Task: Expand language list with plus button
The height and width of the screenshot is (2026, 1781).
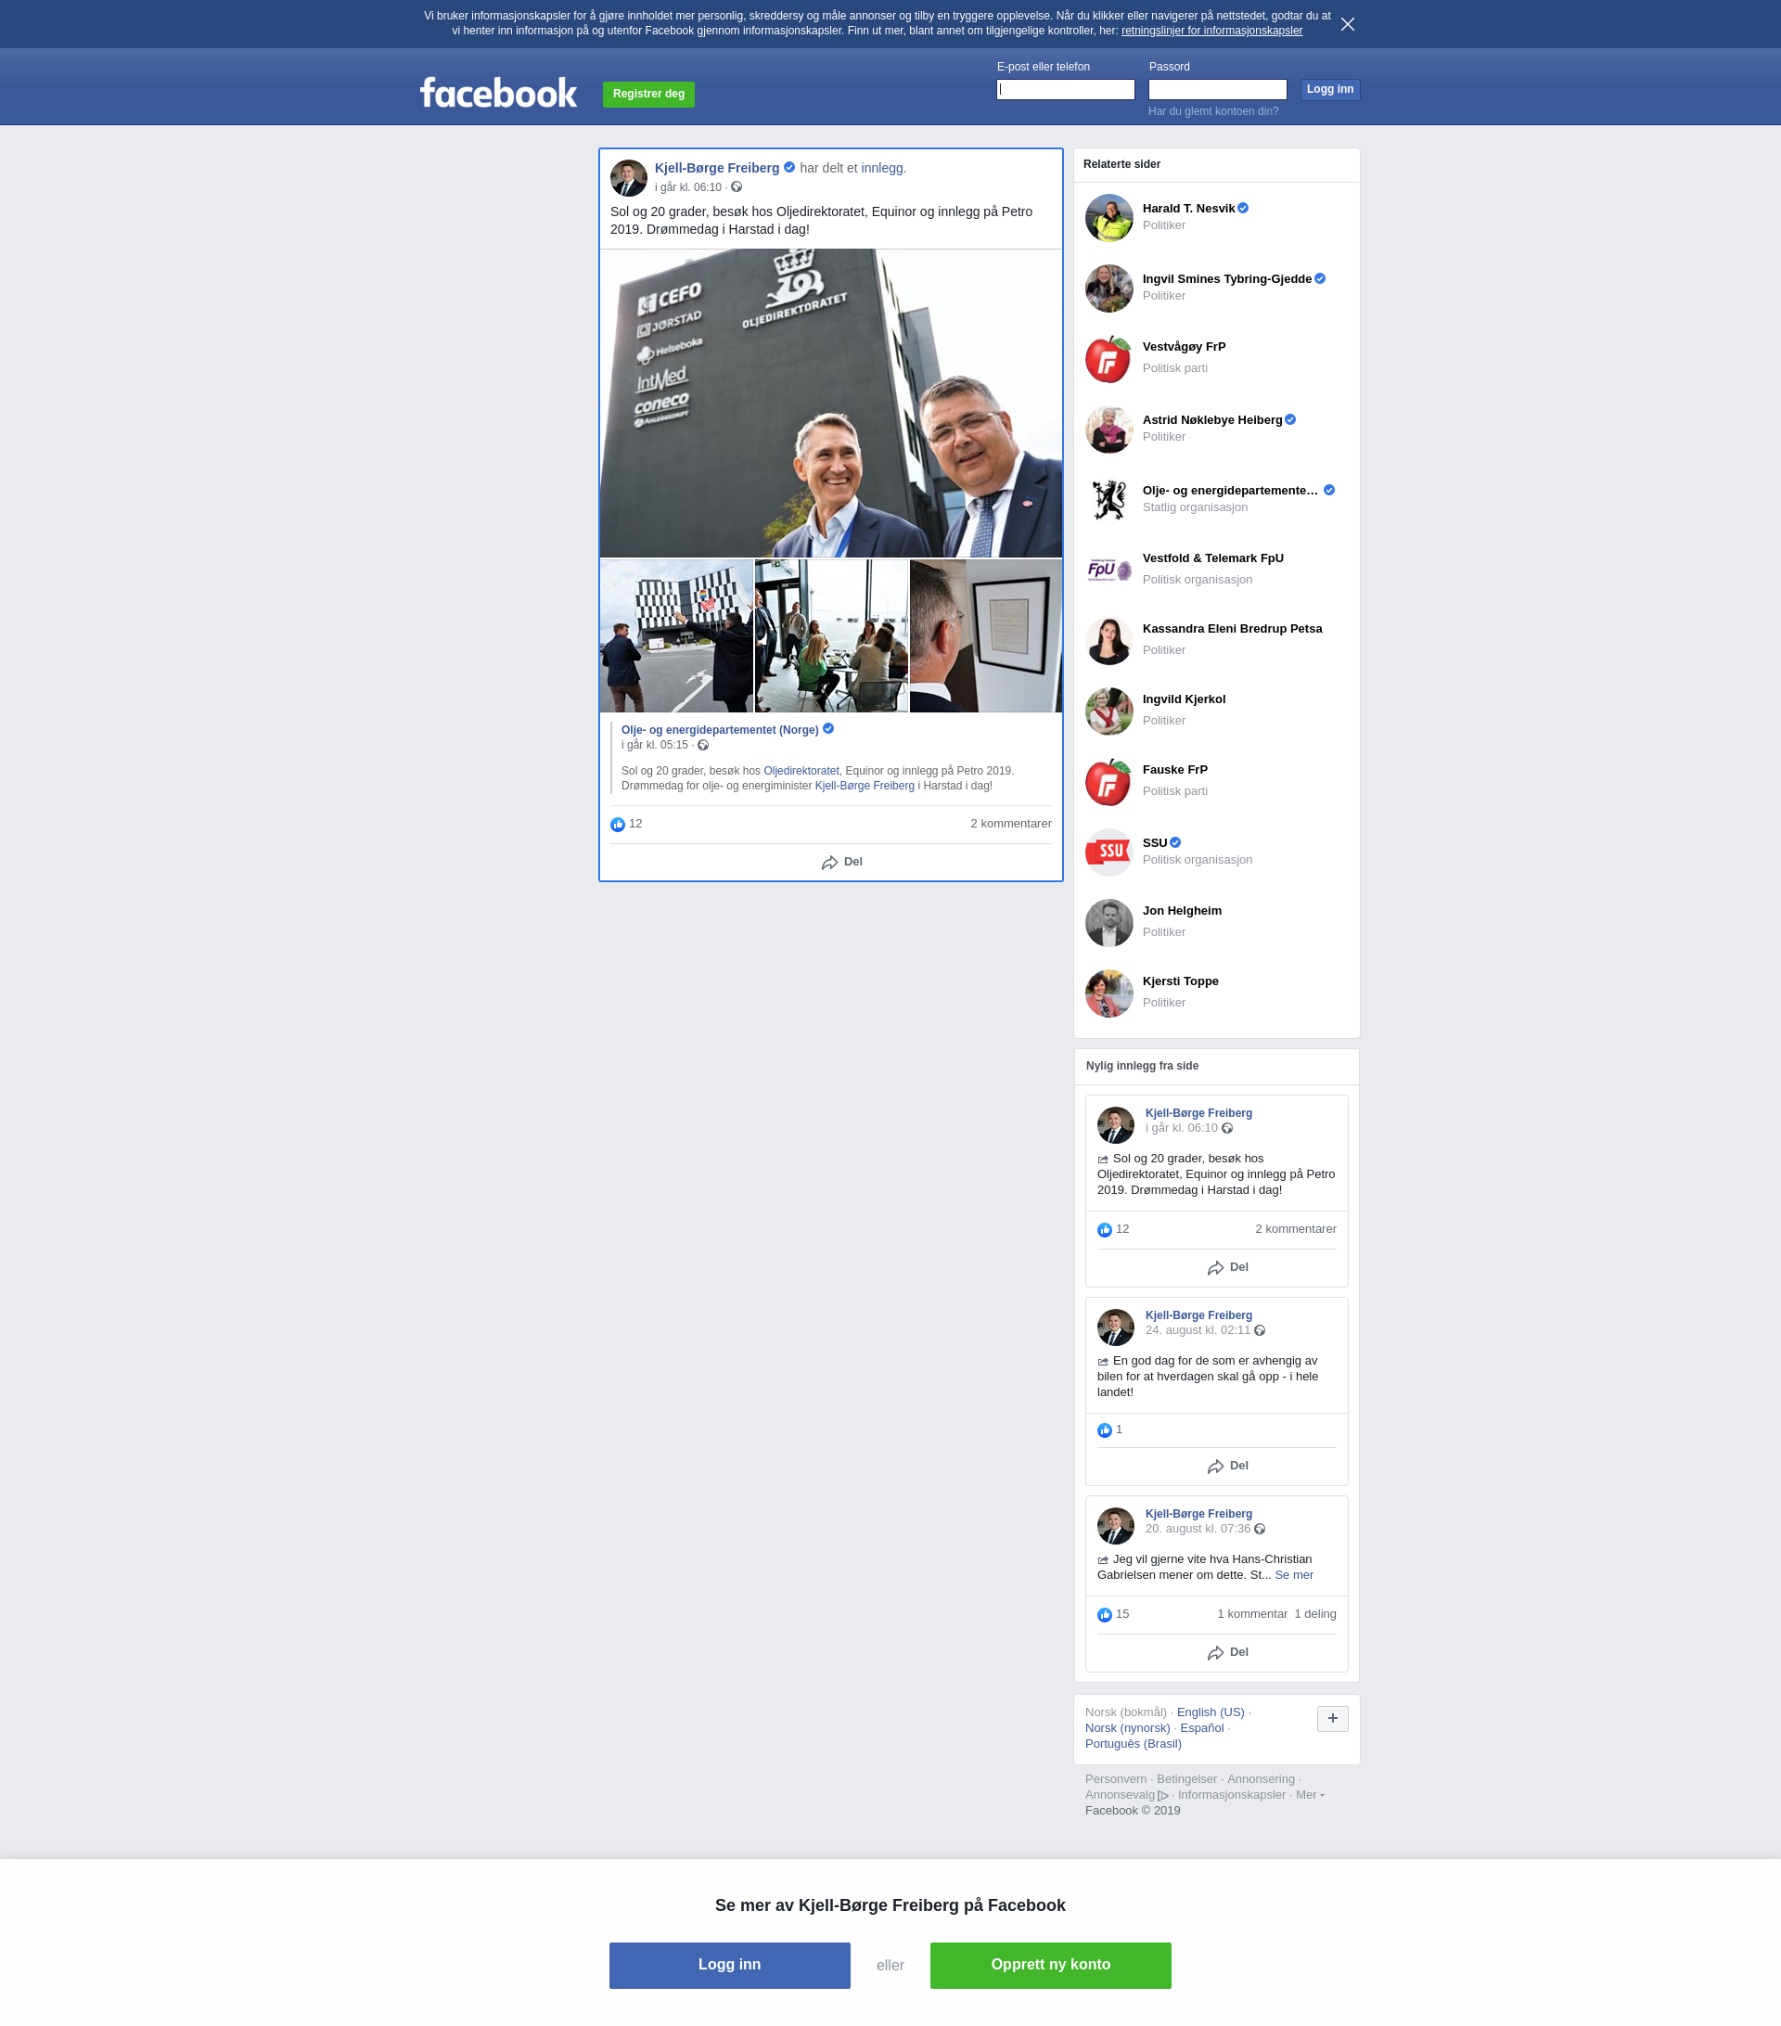Action: tap(1332, 1719)
